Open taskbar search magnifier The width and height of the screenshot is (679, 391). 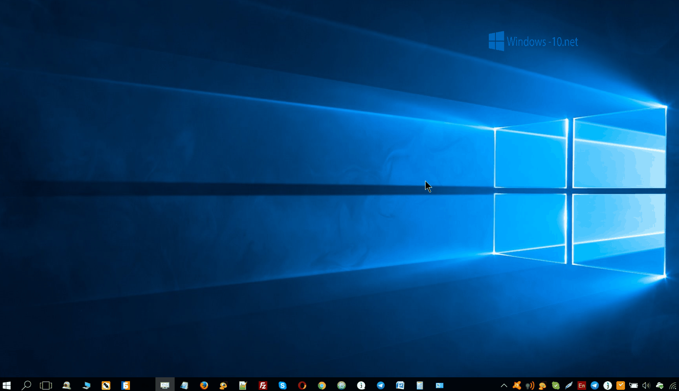pyautogui.click(x=26, y=386)
